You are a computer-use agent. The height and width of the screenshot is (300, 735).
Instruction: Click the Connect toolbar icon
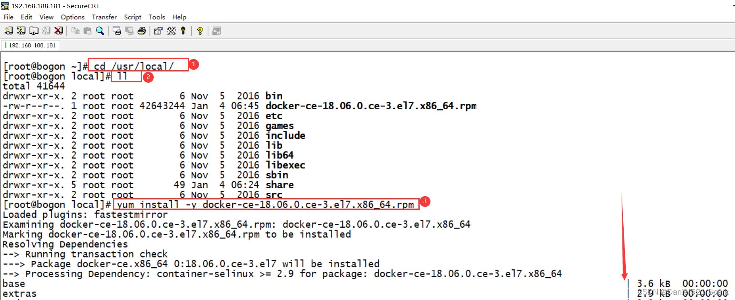[x=9, y=31]
